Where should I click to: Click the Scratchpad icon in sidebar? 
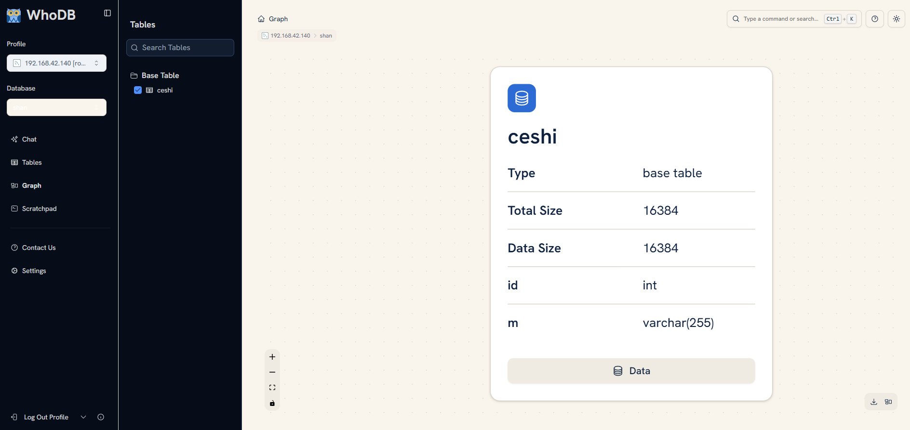14,208
